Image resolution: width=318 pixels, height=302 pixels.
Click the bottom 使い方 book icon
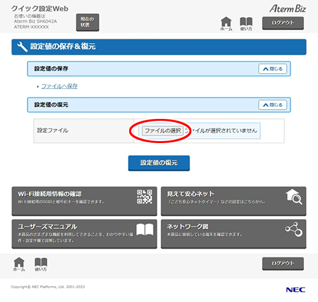click(x=41, y=264)
